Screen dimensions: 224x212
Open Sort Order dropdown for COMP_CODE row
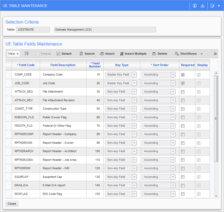tap(159, 75)
